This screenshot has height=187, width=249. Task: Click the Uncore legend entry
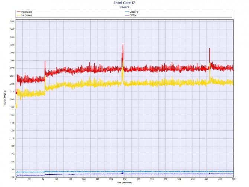131,12
